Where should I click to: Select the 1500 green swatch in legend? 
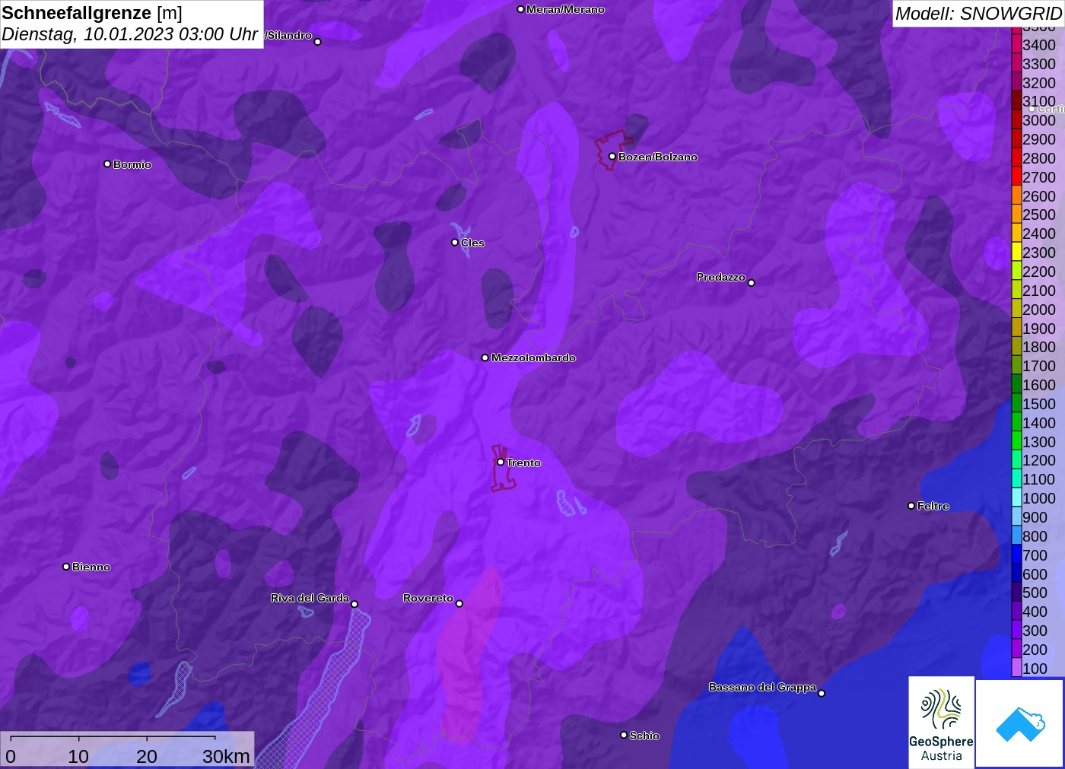[x=1016, y=403]
